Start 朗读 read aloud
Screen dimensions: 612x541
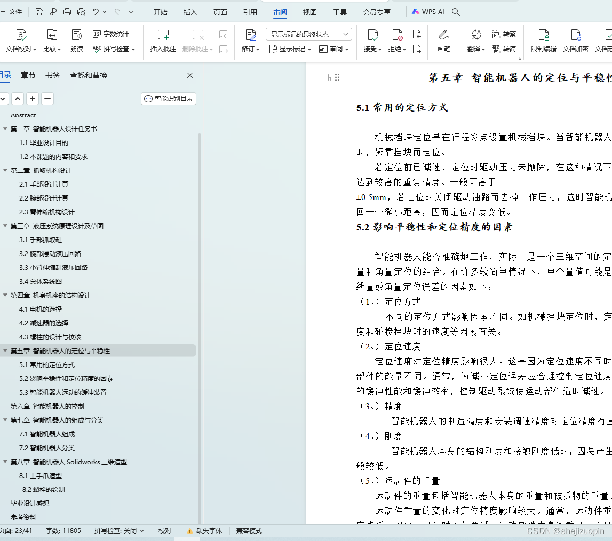(77, 41)
